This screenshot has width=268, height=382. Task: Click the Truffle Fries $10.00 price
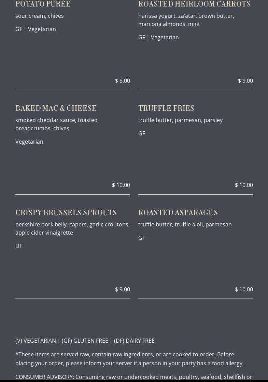(x=244, y=185)
